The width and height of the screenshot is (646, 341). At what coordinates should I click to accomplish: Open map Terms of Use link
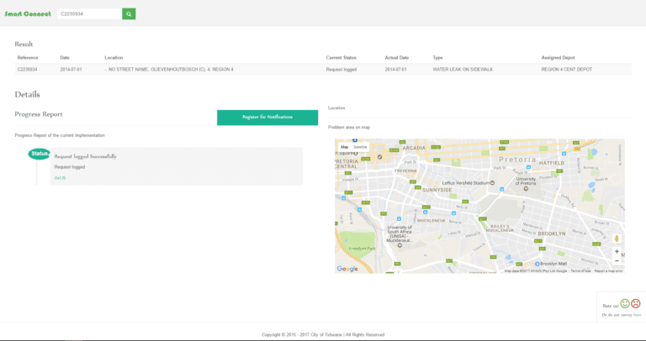(580, 271)
